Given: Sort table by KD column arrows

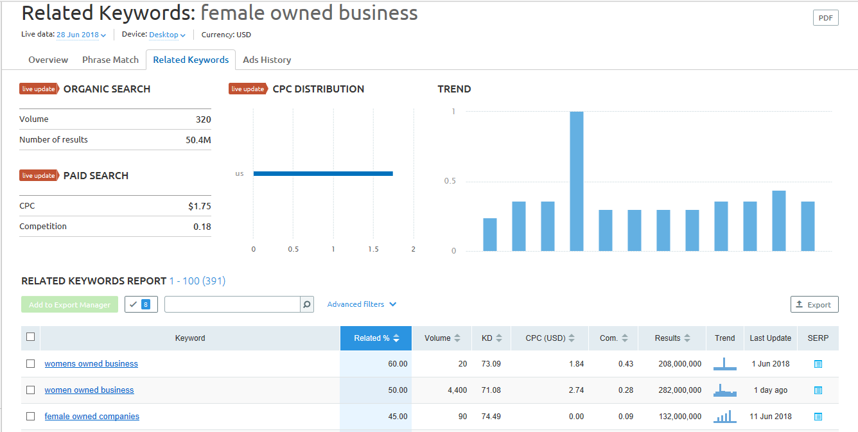Looking at the screenshot, I should (x=499, y=338).
